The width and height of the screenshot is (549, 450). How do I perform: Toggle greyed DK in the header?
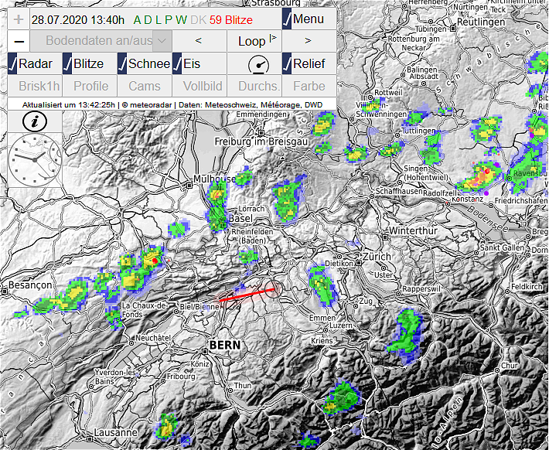(x=199, y=20)
